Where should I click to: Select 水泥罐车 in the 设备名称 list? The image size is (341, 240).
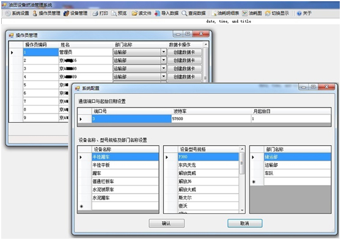[125, 198]
